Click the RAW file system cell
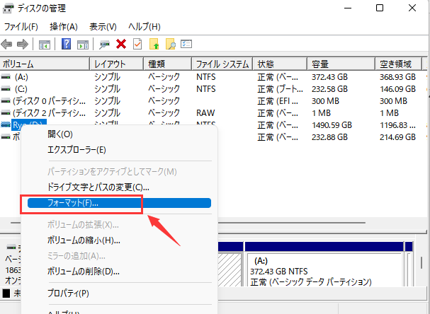430x314 pixels. pyautogui.click(x=205, y=112)
